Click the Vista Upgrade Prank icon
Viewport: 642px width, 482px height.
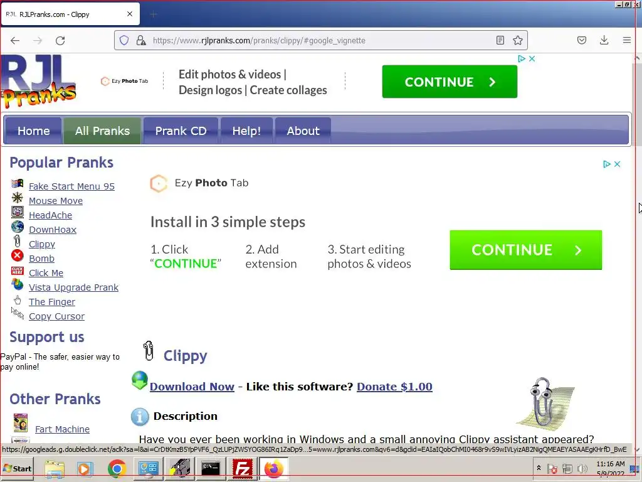(17, 284)
